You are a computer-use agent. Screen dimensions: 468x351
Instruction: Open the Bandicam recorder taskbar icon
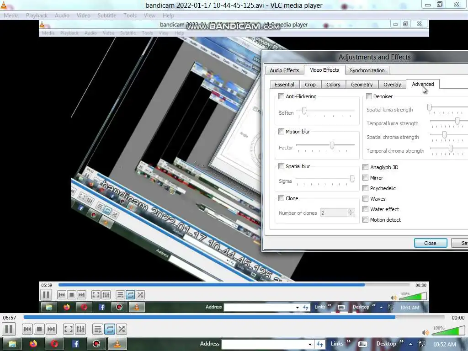click(x=96, y=344)
